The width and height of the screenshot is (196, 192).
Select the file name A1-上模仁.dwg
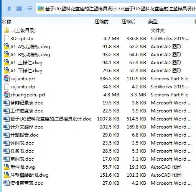point(26,63)
